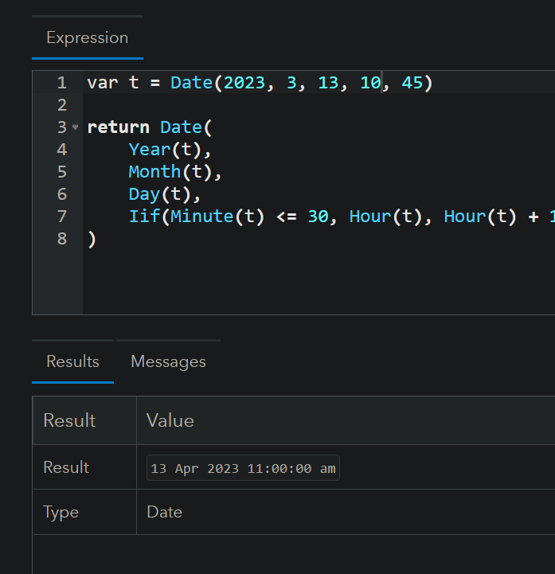Open the Expression tab

pos(87,37)
